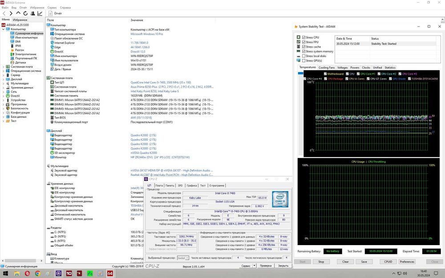Expand the Операционная система tree node
445x278 pixels.
4,71
